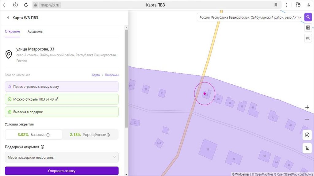Open browser downloads icon
The width and height of the screenshot is (314, 176).
(308, 5)
